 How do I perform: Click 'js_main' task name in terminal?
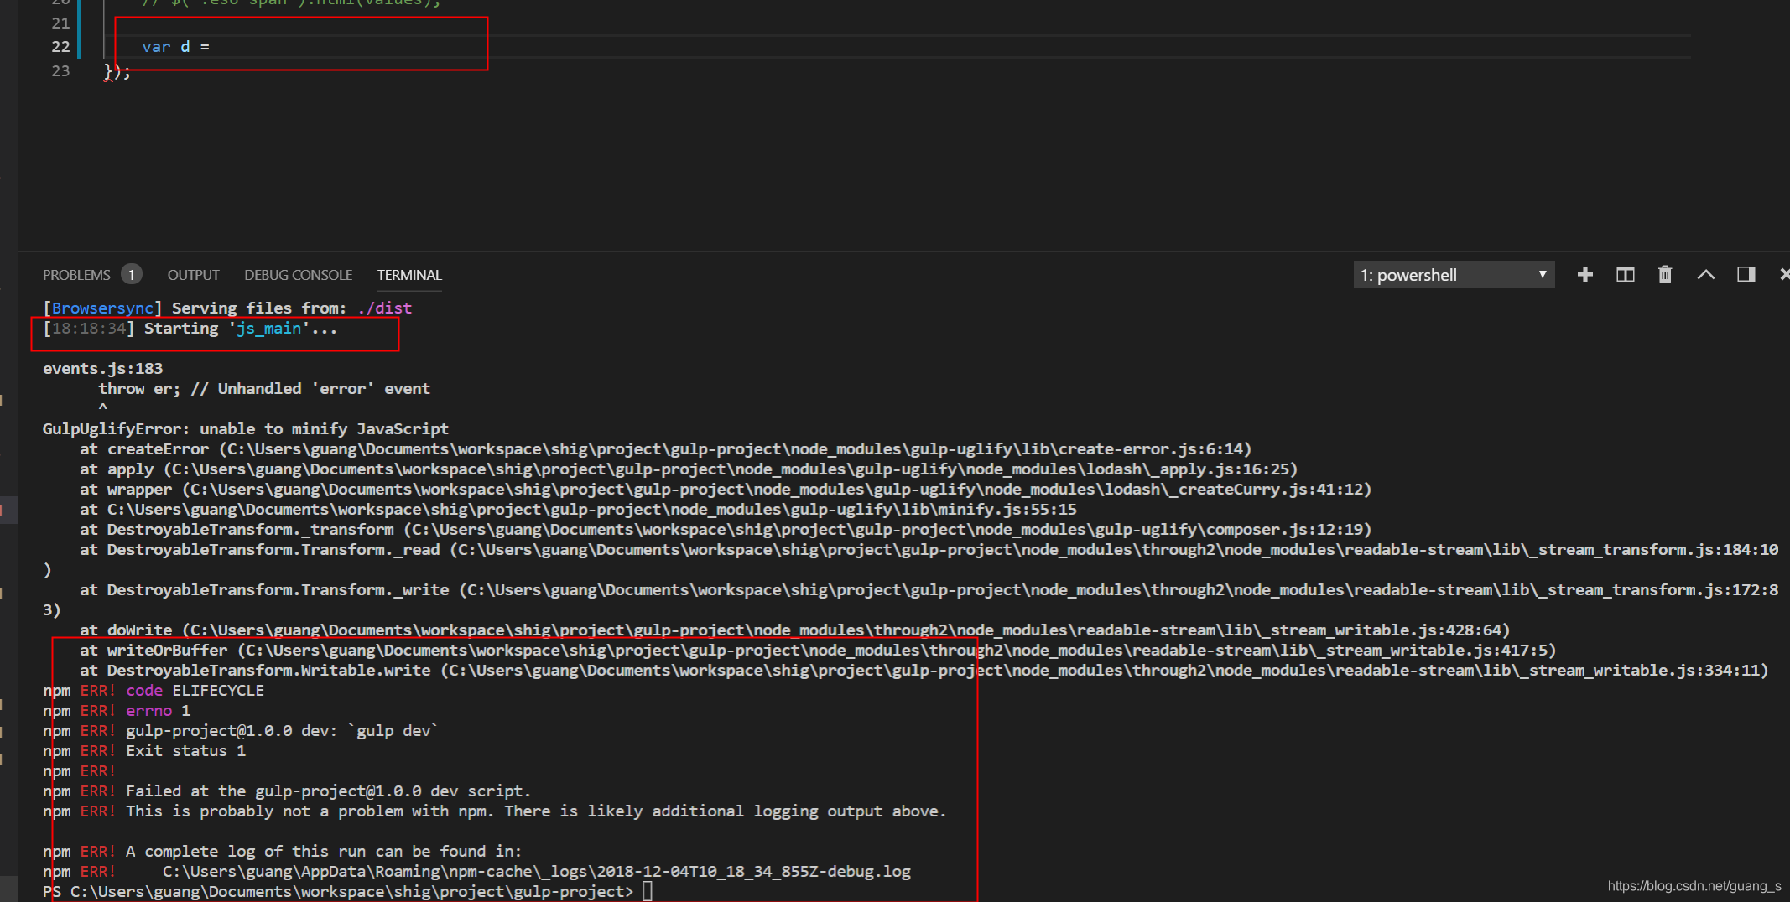(268, 329)
